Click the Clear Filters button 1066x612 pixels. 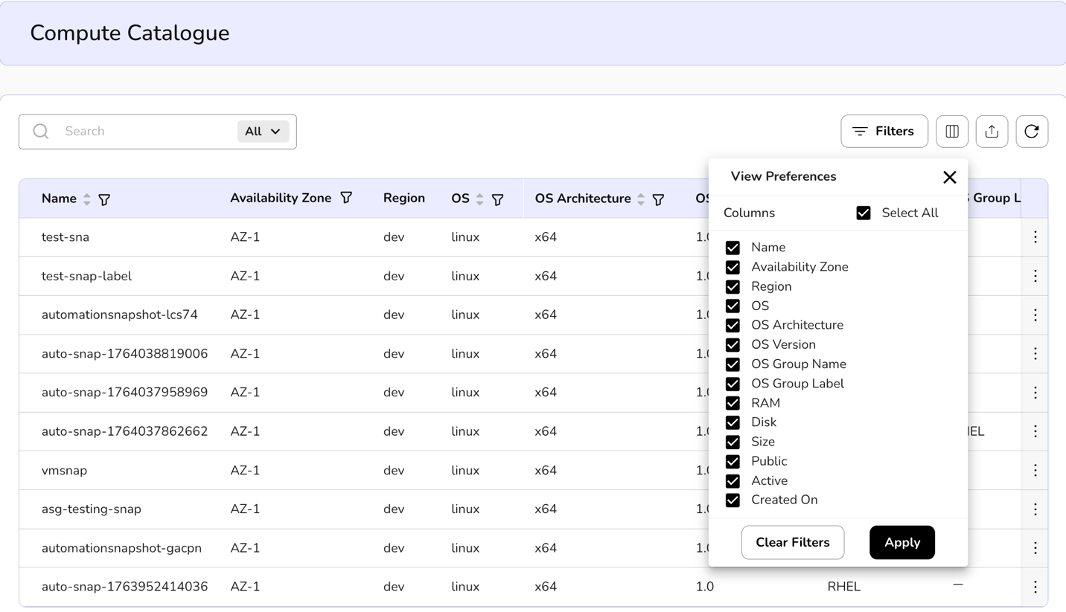point(792,543)
